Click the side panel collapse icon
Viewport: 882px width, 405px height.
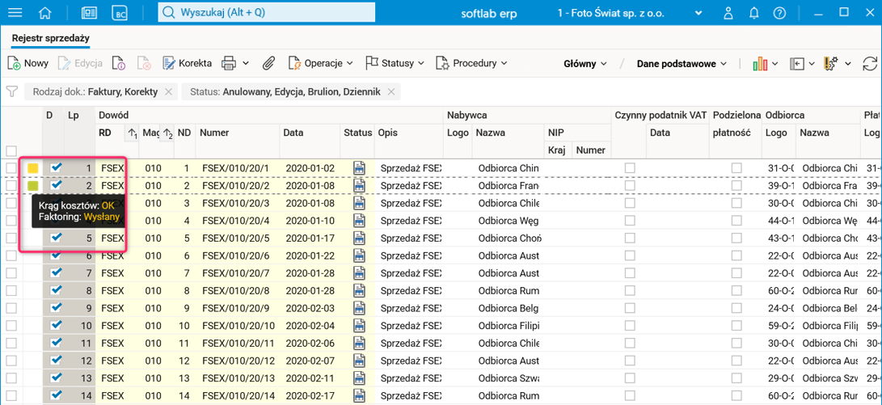point(797,64)
